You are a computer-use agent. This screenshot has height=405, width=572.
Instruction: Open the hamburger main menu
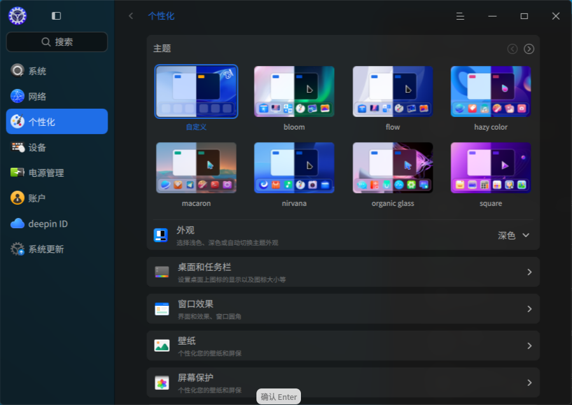461,16
